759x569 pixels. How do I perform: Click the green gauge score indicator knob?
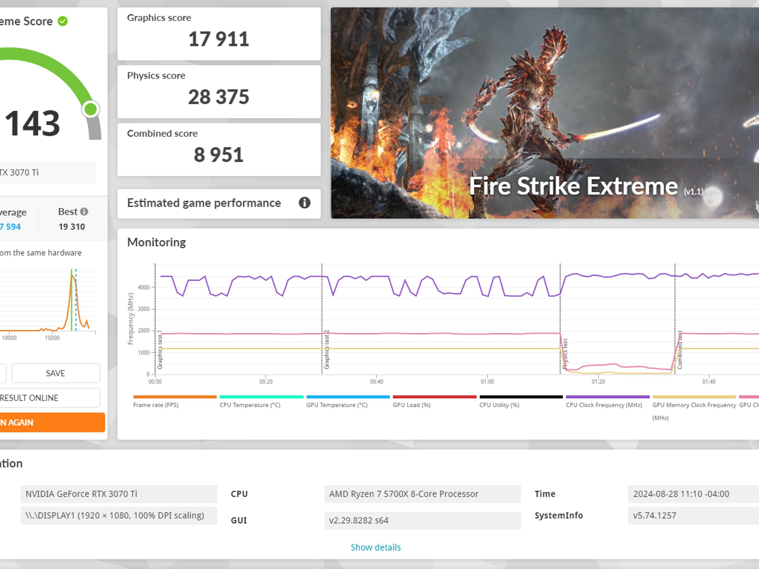[x=91, y=109]
